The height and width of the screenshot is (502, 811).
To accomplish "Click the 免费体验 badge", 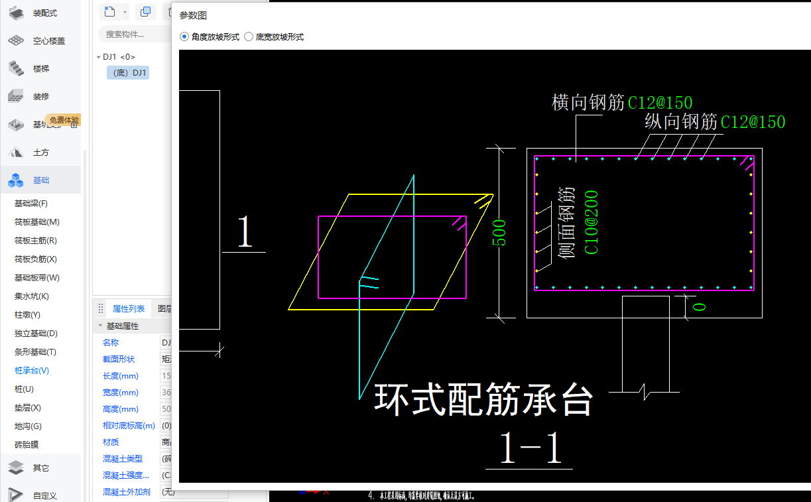I will click(64, 120).
